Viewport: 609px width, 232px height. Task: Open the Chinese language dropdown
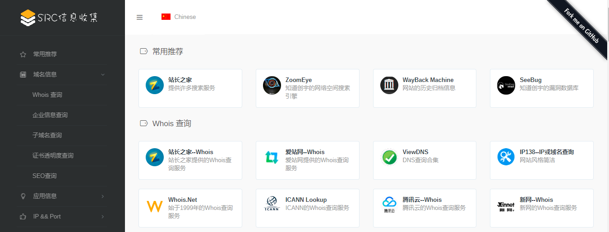click(x=179, y=17)
